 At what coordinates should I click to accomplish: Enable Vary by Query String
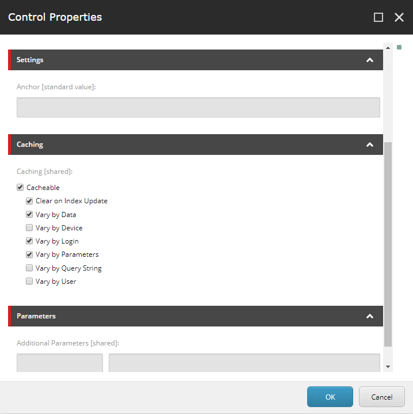point(29,268)
